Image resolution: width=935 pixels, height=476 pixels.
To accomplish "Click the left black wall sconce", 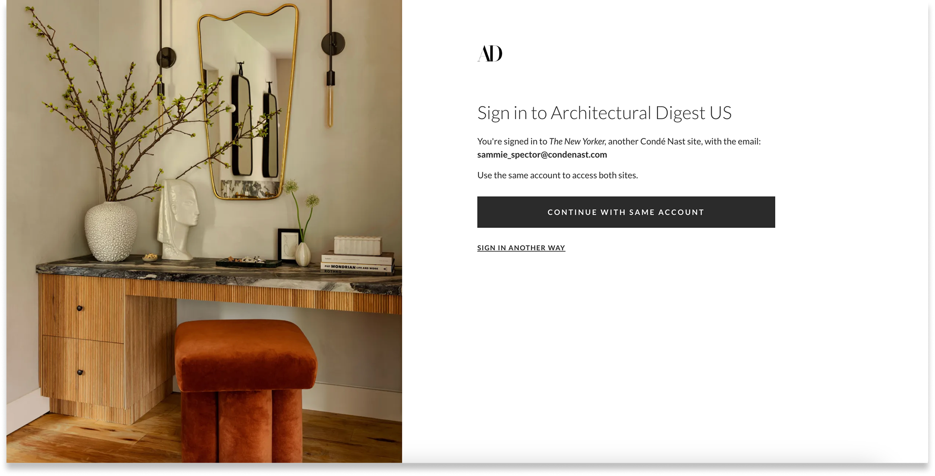I will coord(164,68).
